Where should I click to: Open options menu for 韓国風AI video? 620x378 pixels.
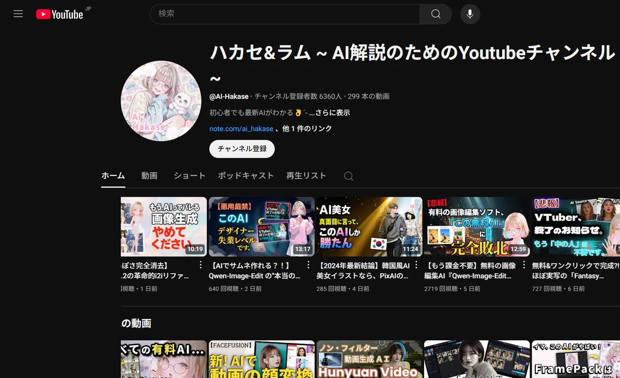coord(416,265)
